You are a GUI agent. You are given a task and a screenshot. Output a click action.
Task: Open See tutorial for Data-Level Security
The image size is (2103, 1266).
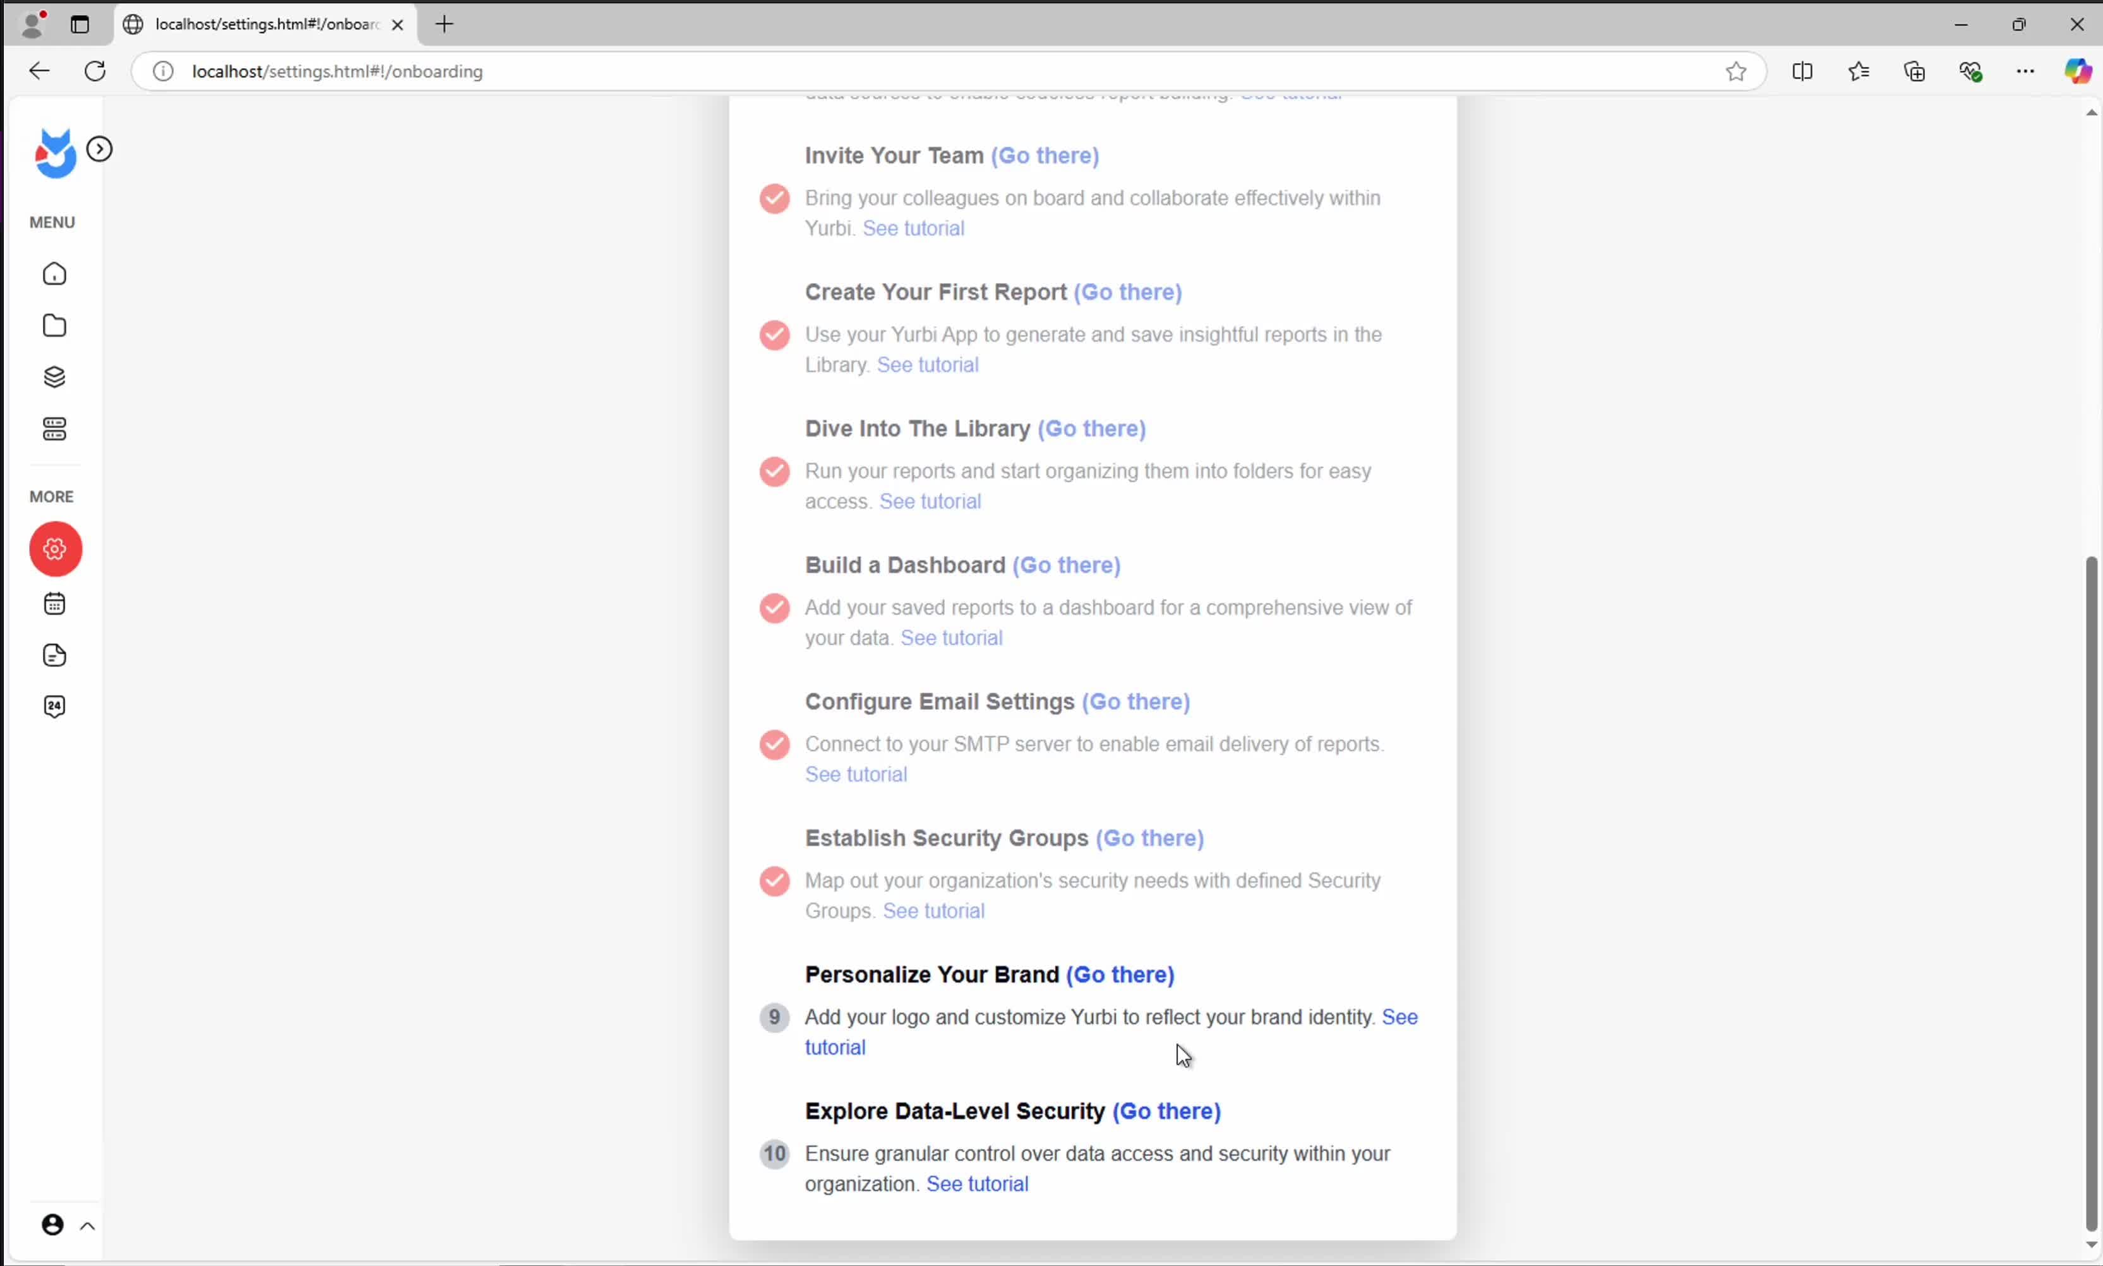coord(978,1184)
